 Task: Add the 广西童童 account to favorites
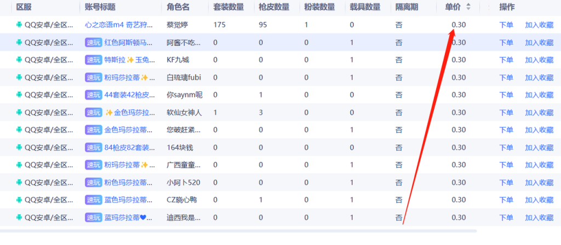tap(539, 165)
